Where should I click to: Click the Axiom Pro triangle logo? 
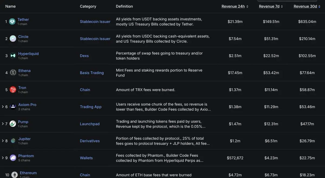[13, 107]
